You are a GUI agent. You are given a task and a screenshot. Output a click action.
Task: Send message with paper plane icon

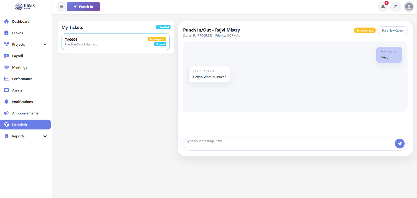point(400,144)
